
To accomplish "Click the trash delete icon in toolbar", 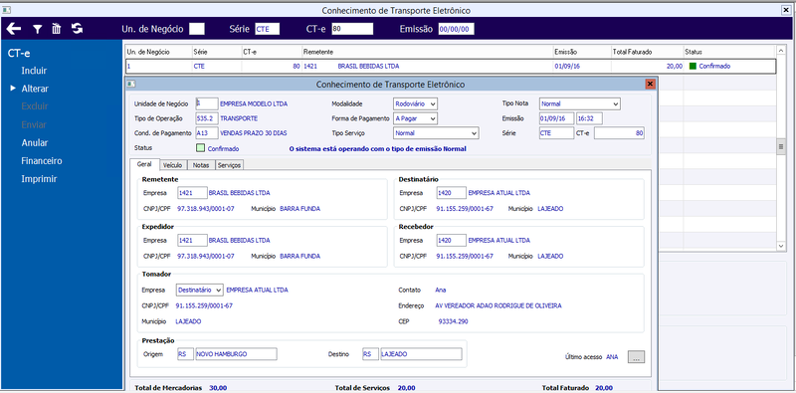I will [x=57, y=29].
